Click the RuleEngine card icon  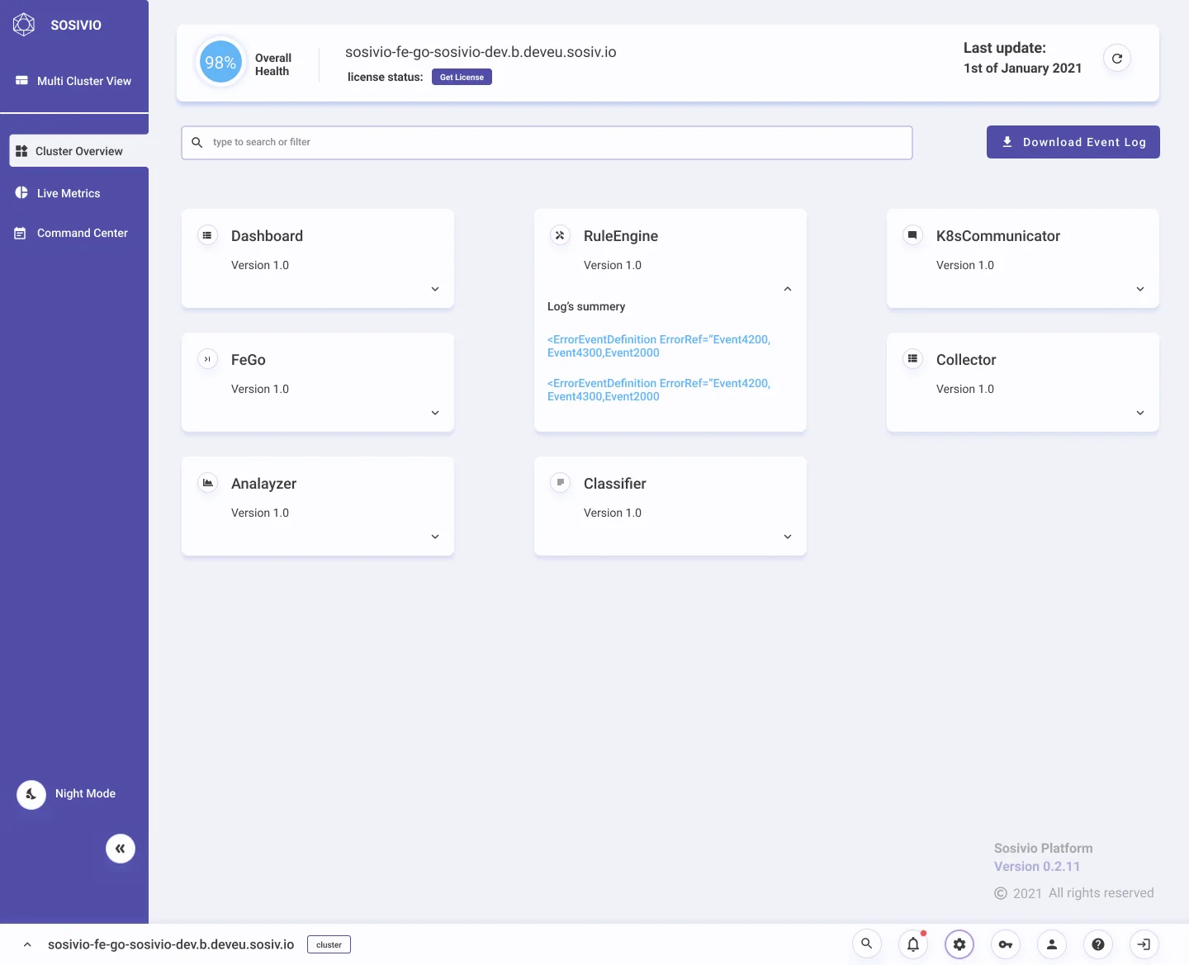point(560,235)
